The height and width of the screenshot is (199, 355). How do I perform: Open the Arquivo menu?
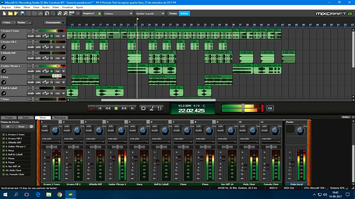point(6,7)
